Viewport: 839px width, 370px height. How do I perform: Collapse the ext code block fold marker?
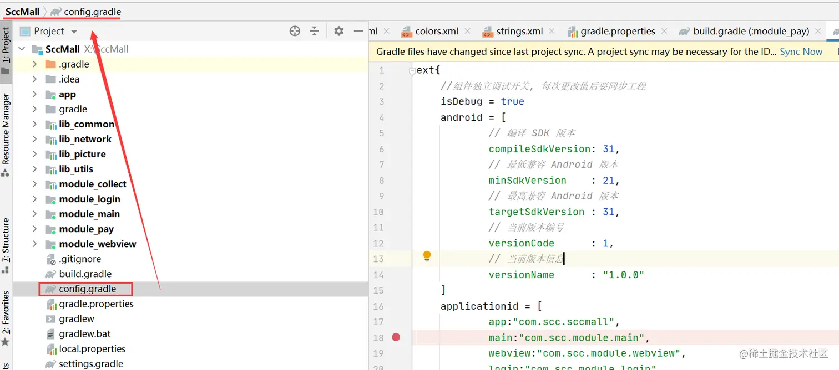click(x=412, y=71)
